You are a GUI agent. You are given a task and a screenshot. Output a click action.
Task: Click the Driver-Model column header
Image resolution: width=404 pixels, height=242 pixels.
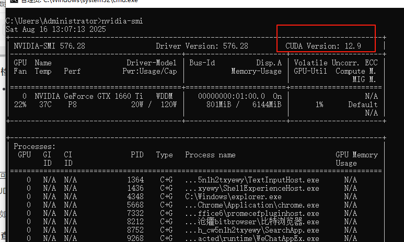pyautogui.click(x=152, y=63)
